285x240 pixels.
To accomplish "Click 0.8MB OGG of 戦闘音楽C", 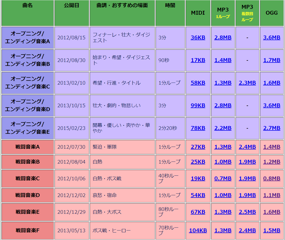I will (x=272, y=179).
